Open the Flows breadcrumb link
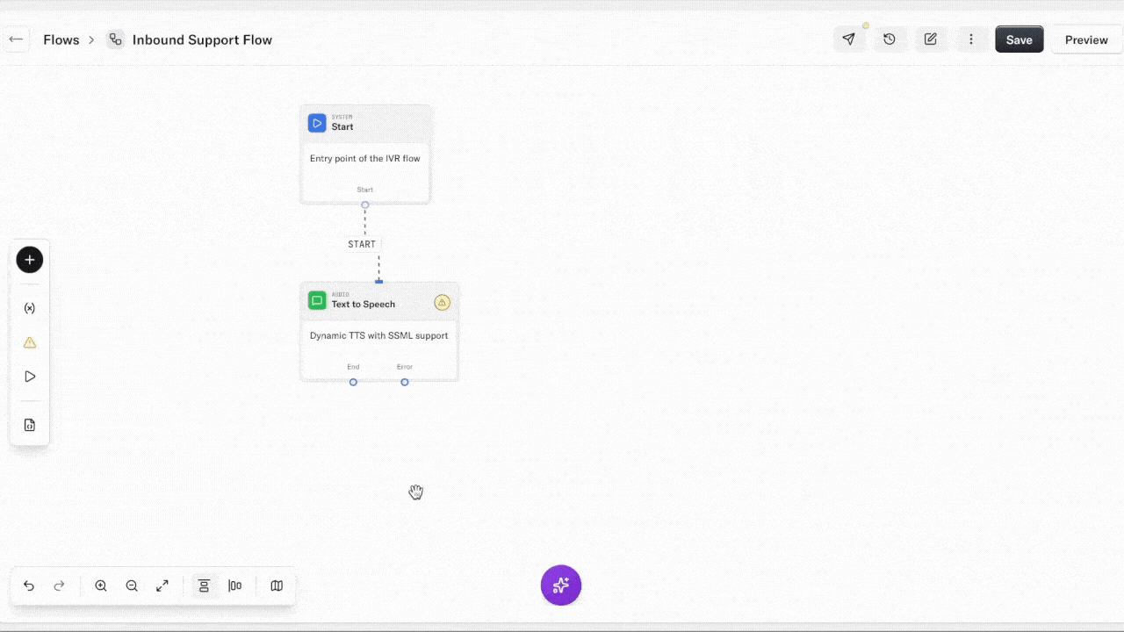This screenshot has width=1124, height=632. 61,39
